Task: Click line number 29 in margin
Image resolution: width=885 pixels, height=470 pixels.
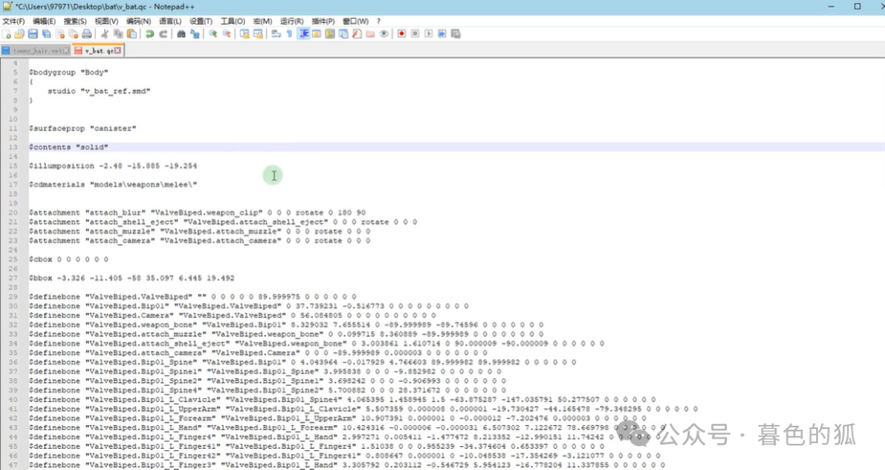Action: 14,296
